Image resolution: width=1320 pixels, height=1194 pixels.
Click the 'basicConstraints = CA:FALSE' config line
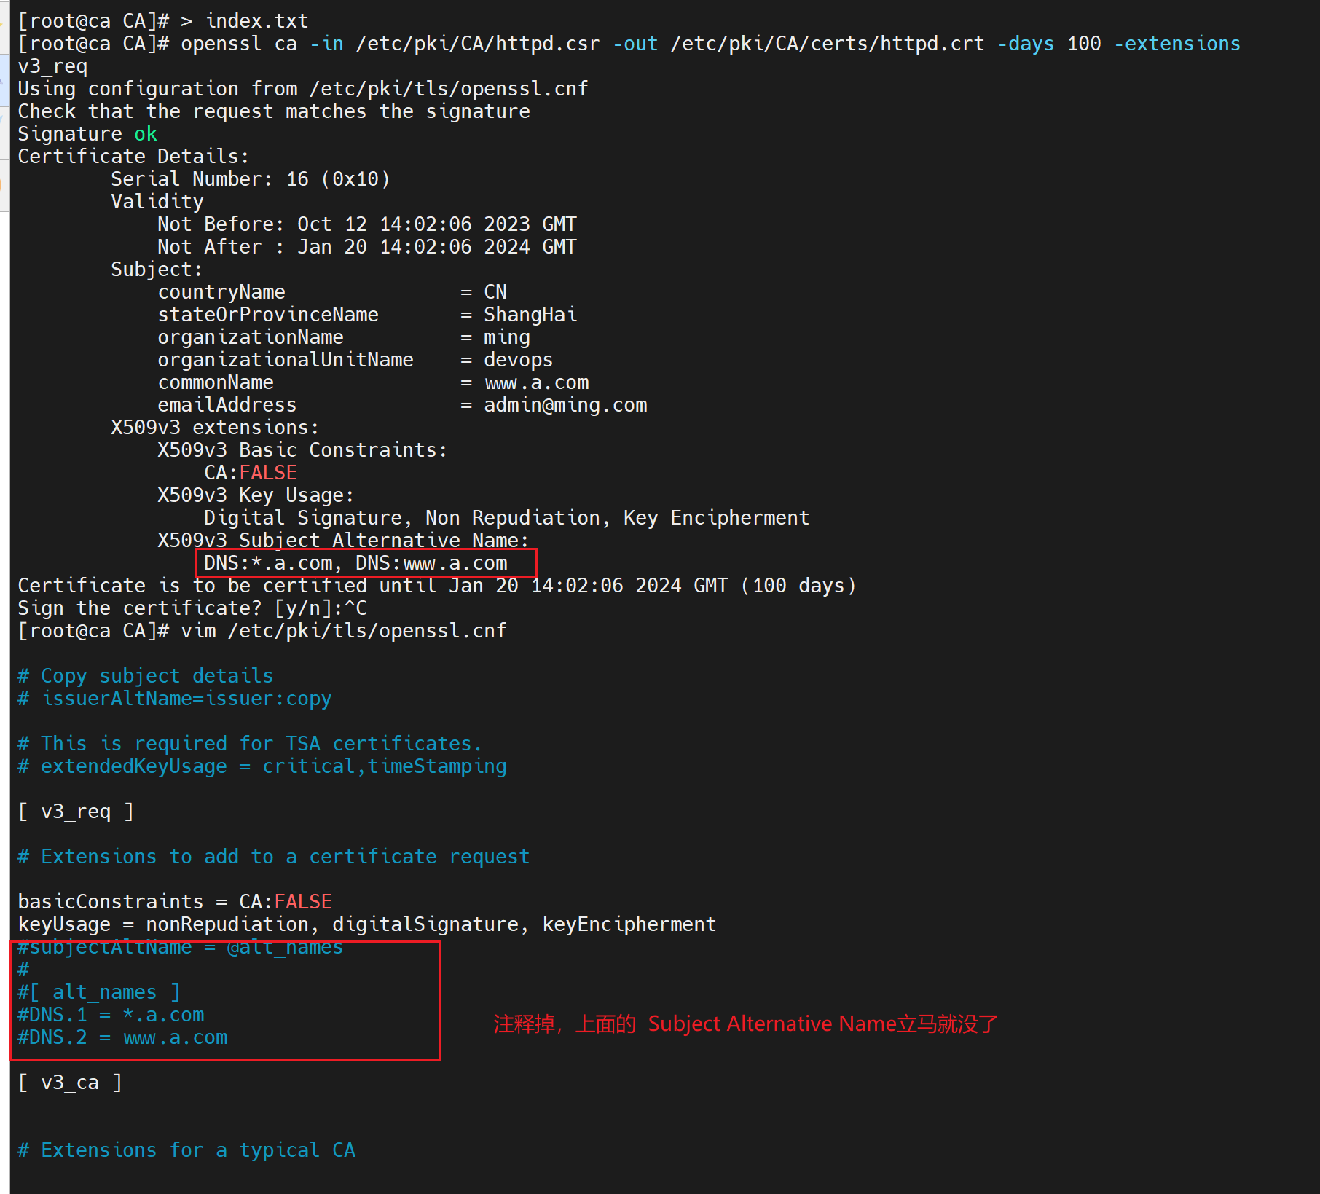(175, 902)
